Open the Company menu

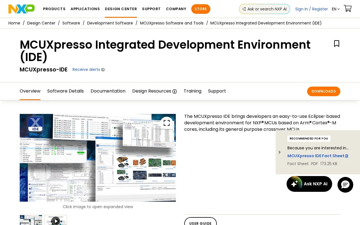click(x=176, y=9)
